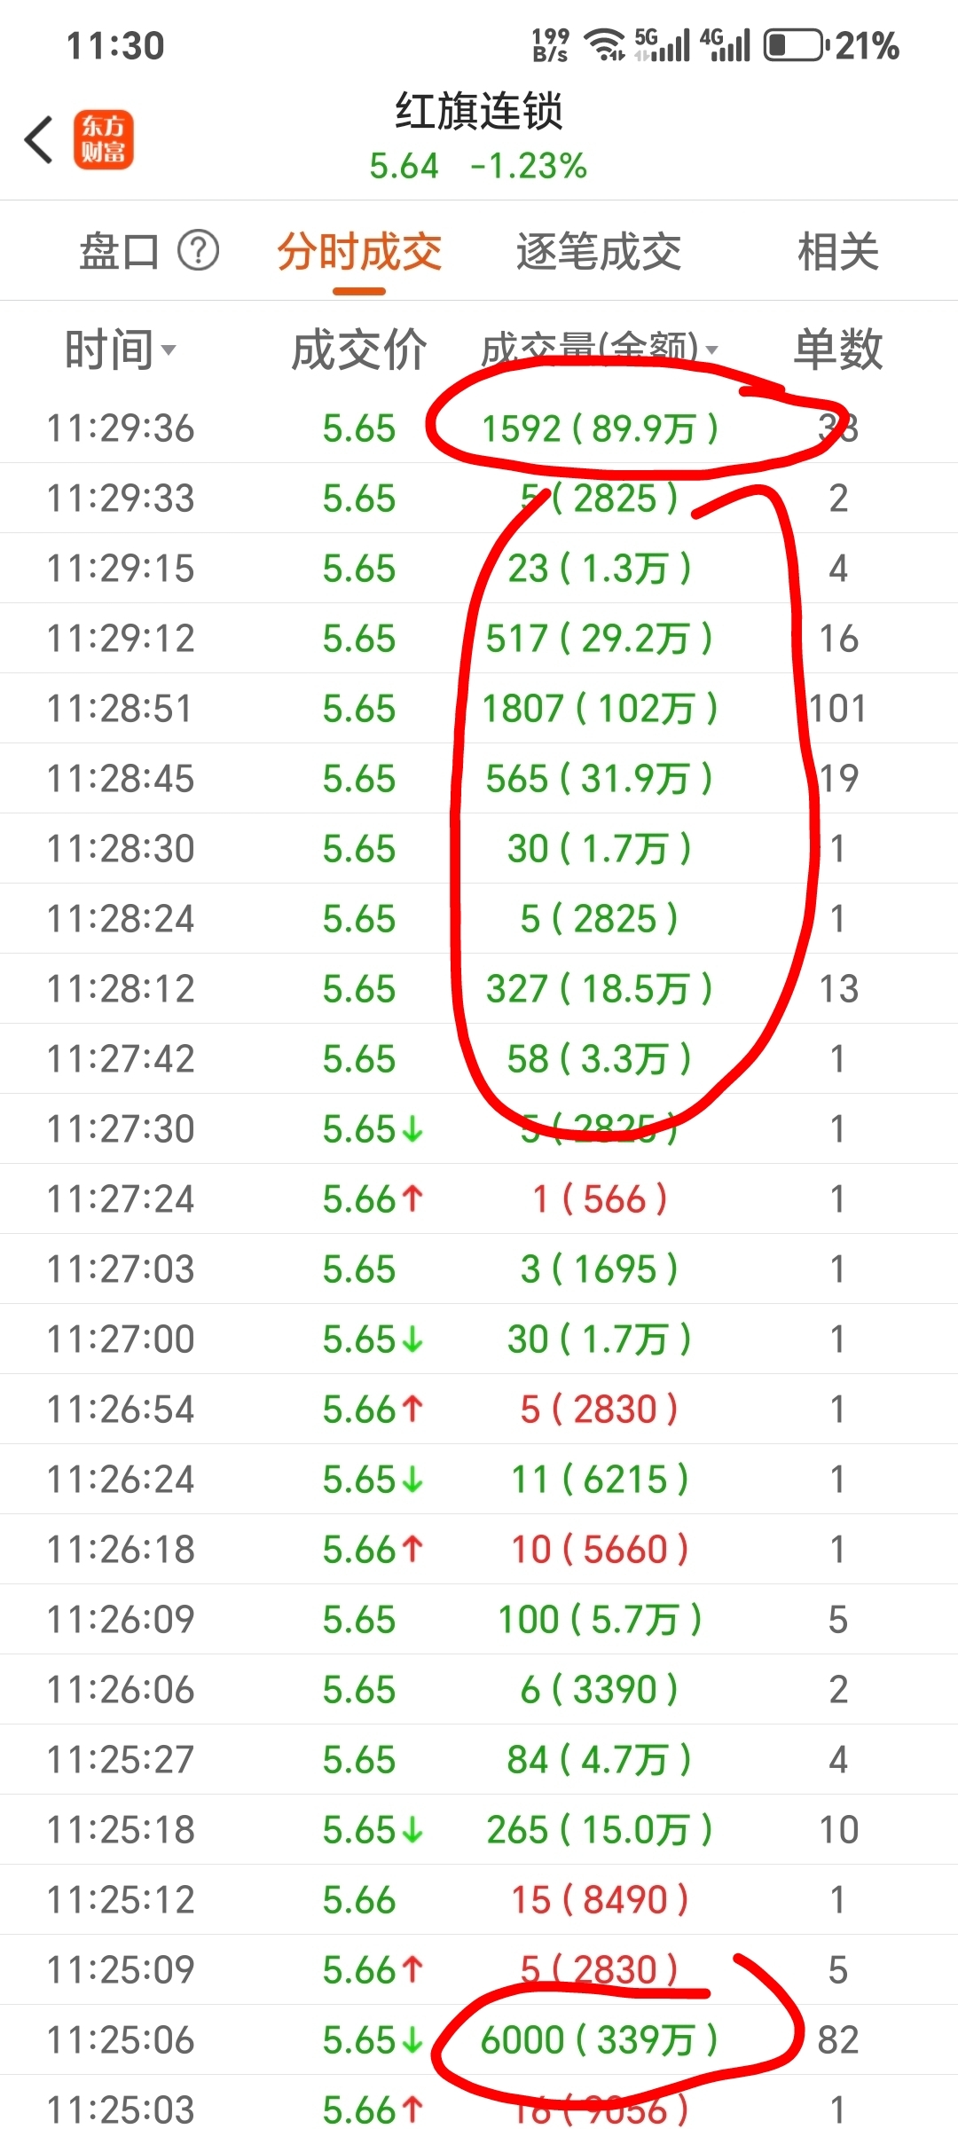Tap volume 10 (5660)
This screenshot has width=958, height=2129.
(600, 1550)
